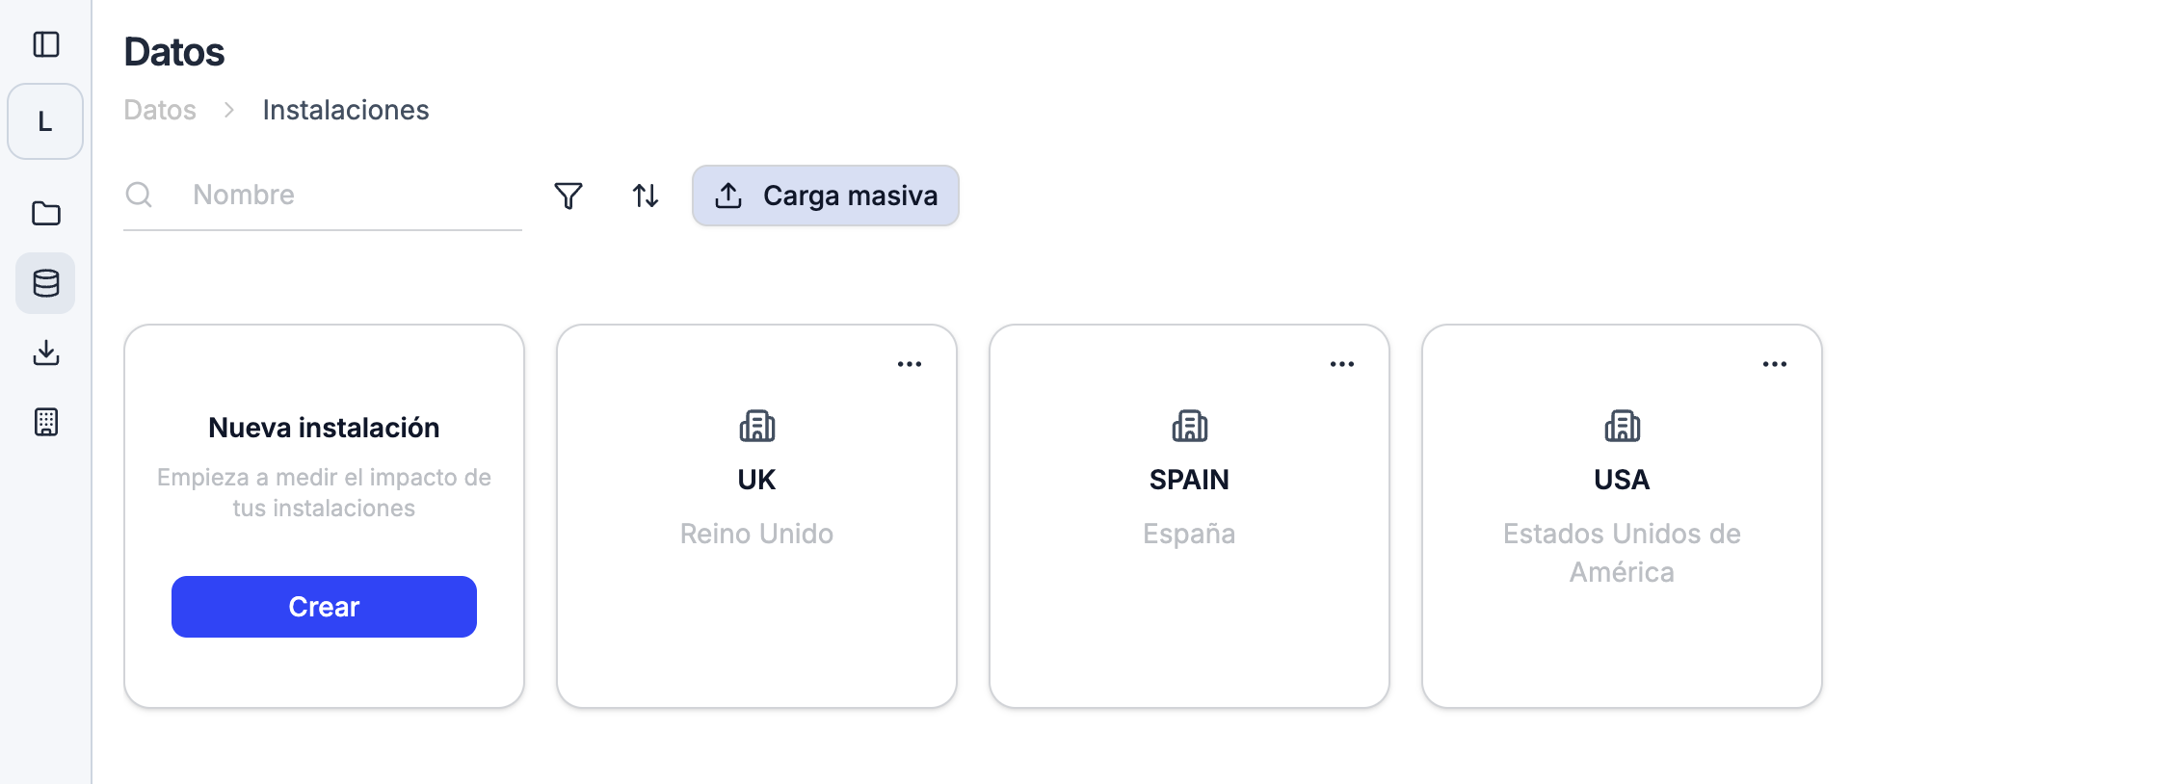Click the downloads icon in the sidebar
The width and height of the screenshot is (2168, 784).
point(45,353)
